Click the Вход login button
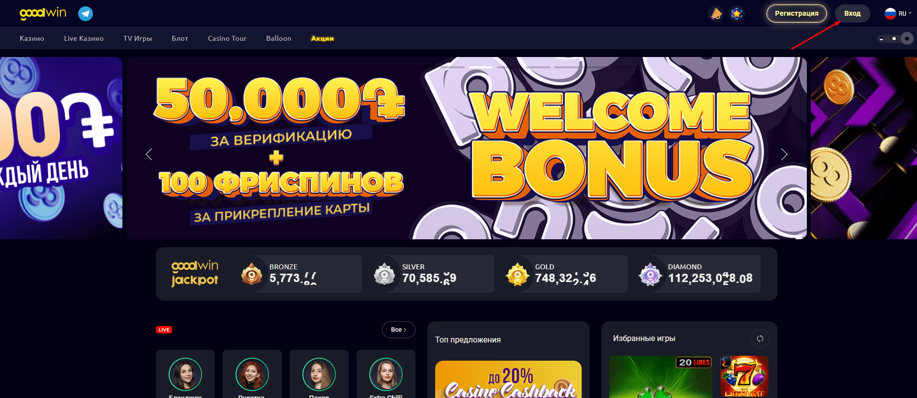917x398 pixels. pyautogui.click(x=853, y=13)
